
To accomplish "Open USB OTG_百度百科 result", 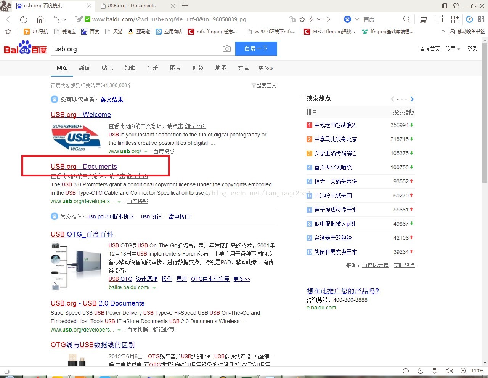I will click(x=82, y=234).
